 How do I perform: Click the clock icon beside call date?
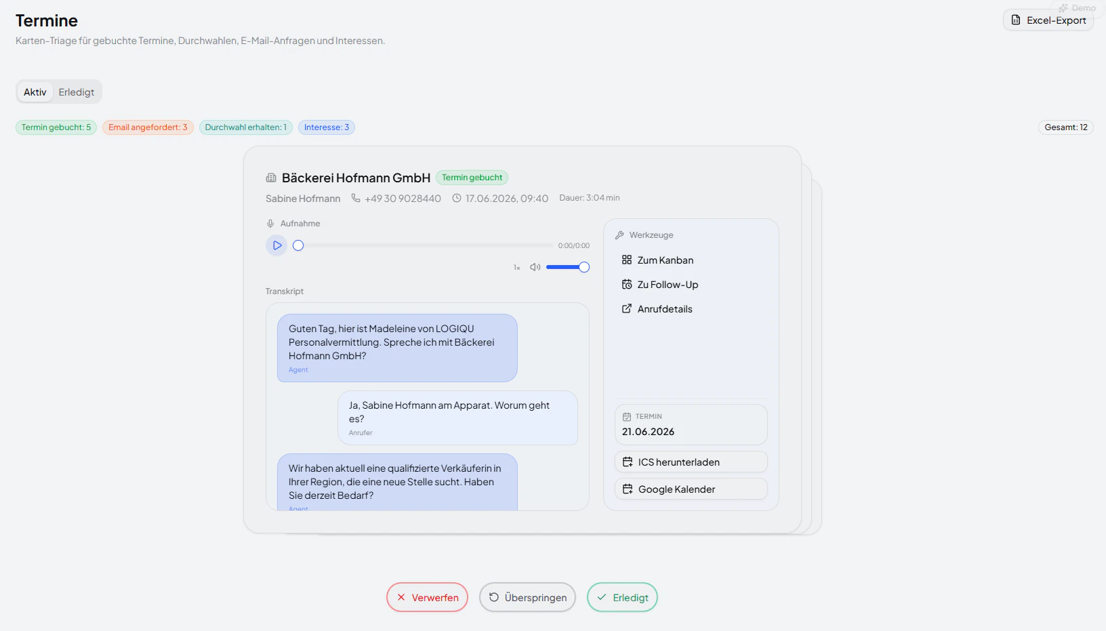(x=457, y=199)
